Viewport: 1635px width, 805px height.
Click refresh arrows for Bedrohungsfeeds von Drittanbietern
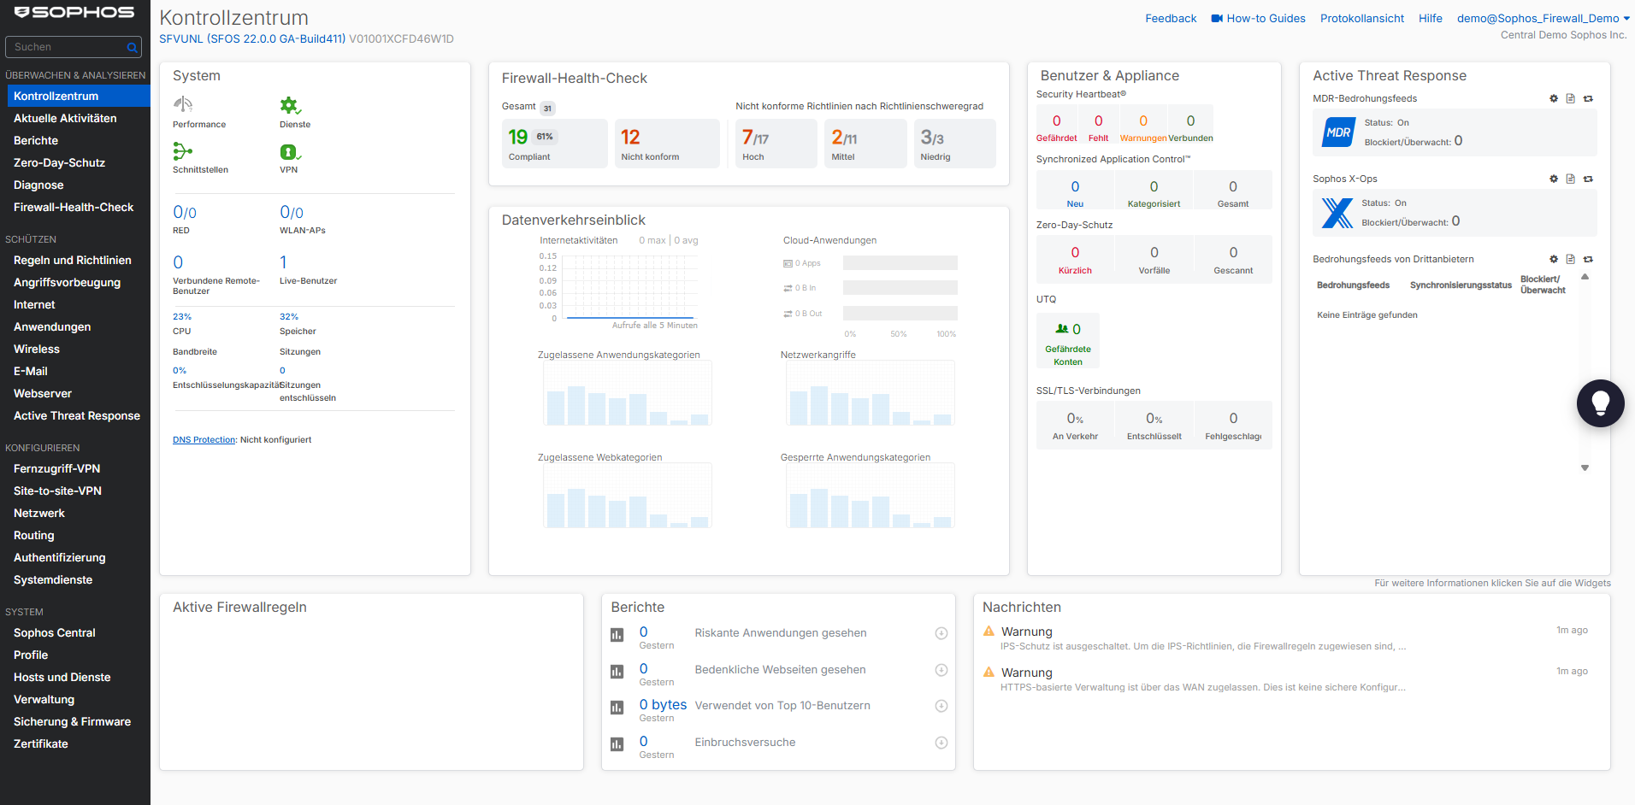point(1588,259)
